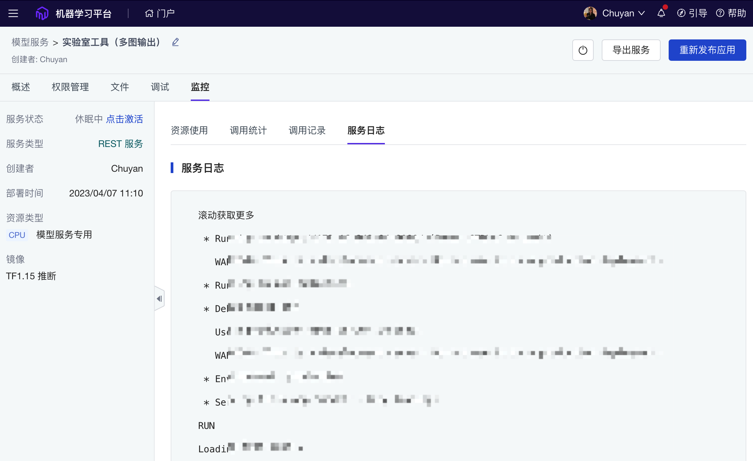Open the hamburger navigation menu

(x=13, y=13)
